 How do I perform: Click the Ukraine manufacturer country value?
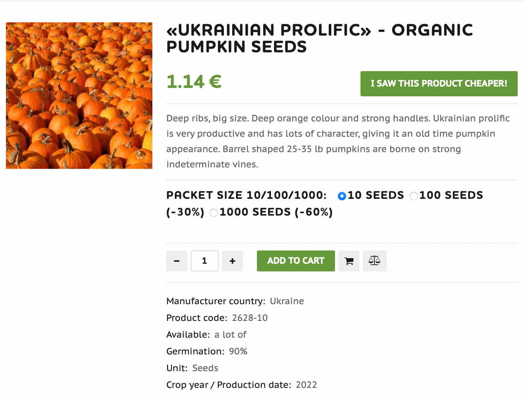click(x=287, y=301)
